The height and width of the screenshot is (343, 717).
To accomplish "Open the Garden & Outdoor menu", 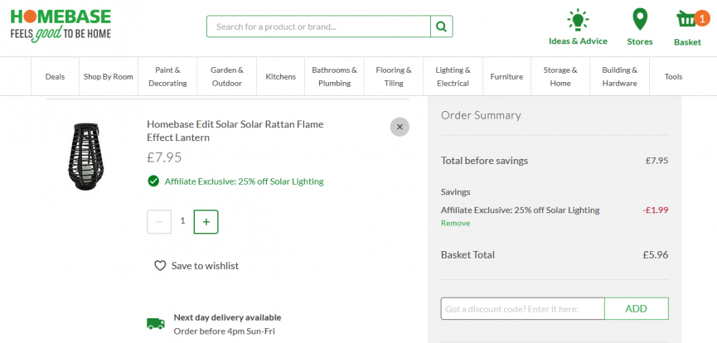I will pyautogui.click(x=227, y=77).
